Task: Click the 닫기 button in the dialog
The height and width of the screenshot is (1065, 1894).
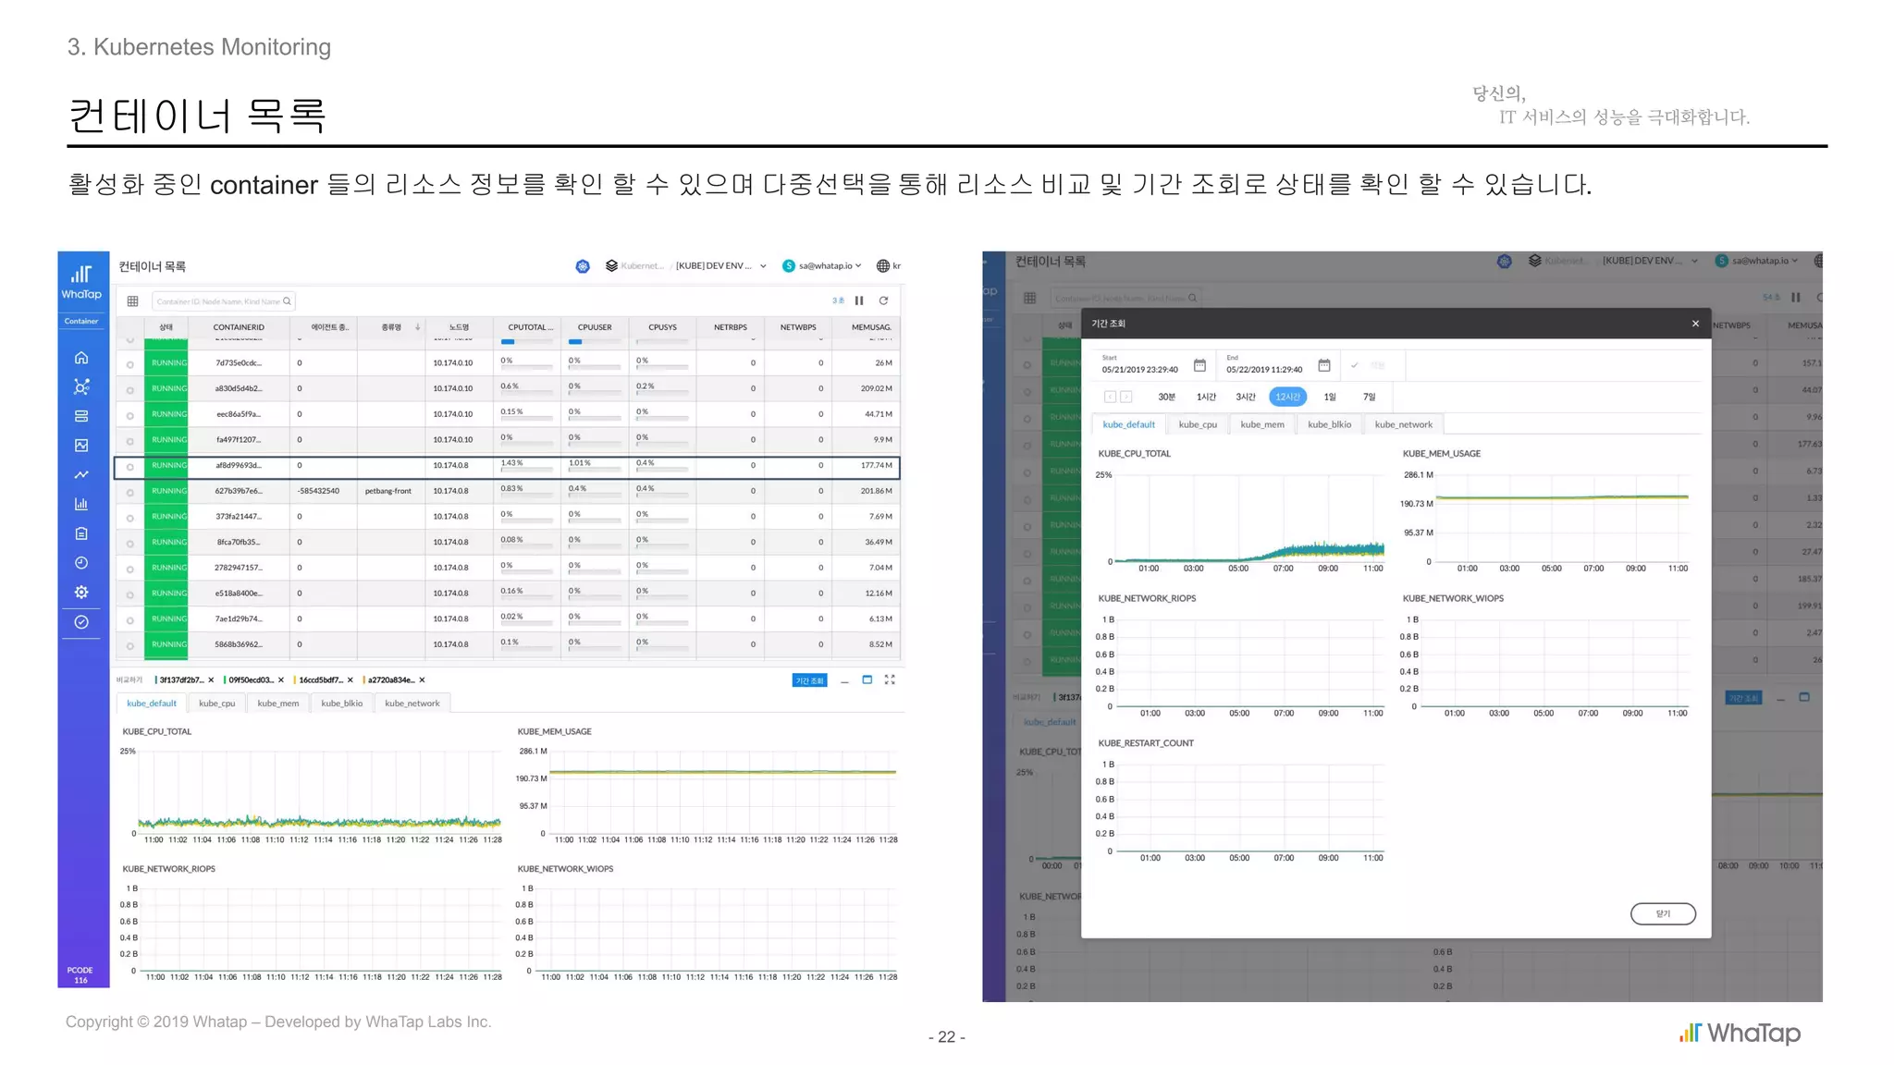Action: [1662, 913]
